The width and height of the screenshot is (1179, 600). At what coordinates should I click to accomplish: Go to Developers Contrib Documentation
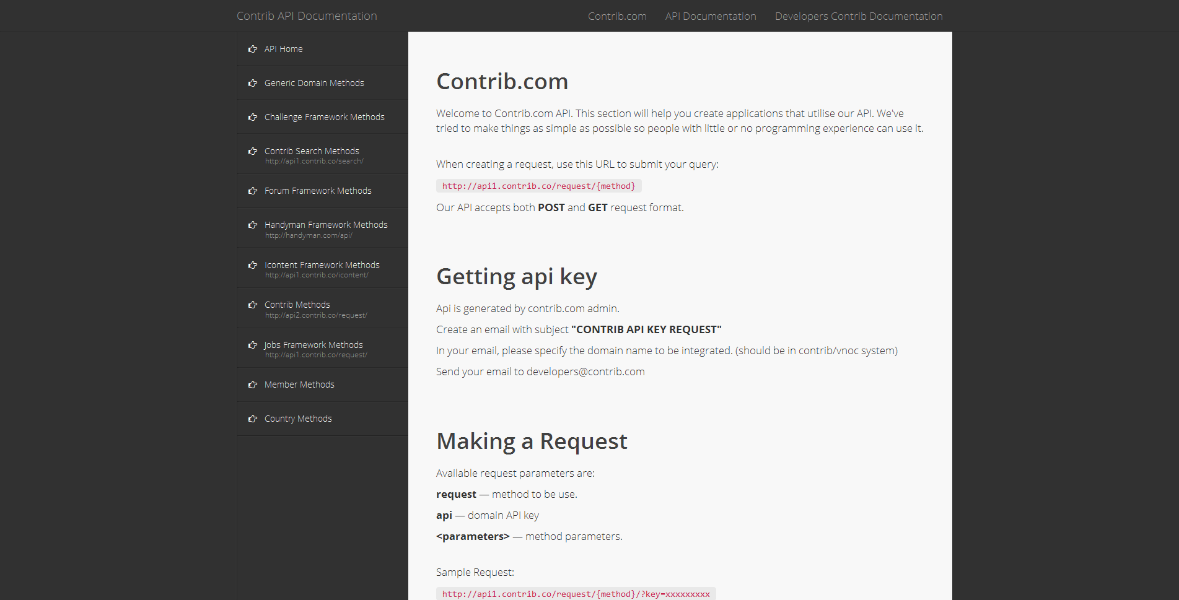859,16
